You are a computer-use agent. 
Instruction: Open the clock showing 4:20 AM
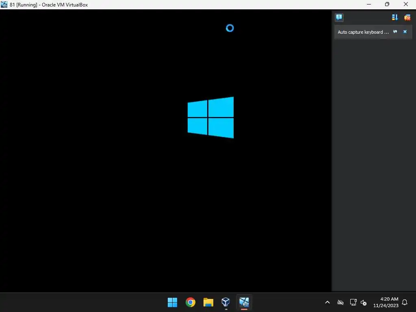[x=386, y=302]
